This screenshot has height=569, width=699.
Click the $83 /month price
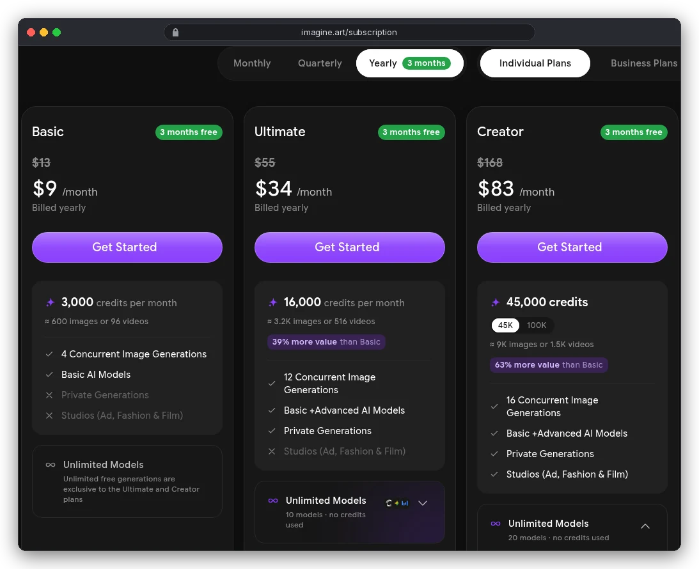click(x=516, y=189)
